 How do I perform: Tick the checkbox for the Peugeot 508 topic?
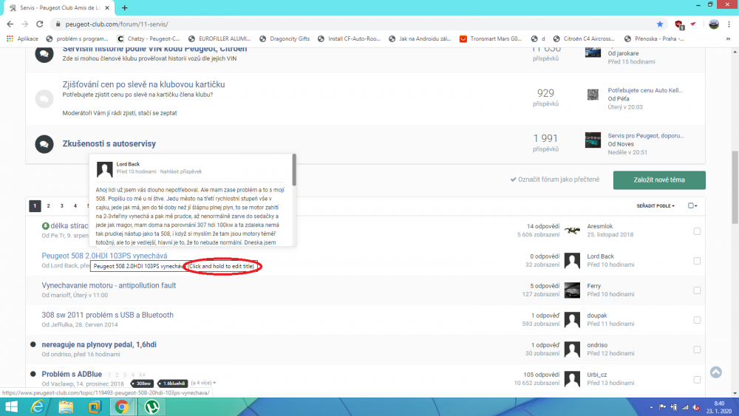tap(697, 261)
